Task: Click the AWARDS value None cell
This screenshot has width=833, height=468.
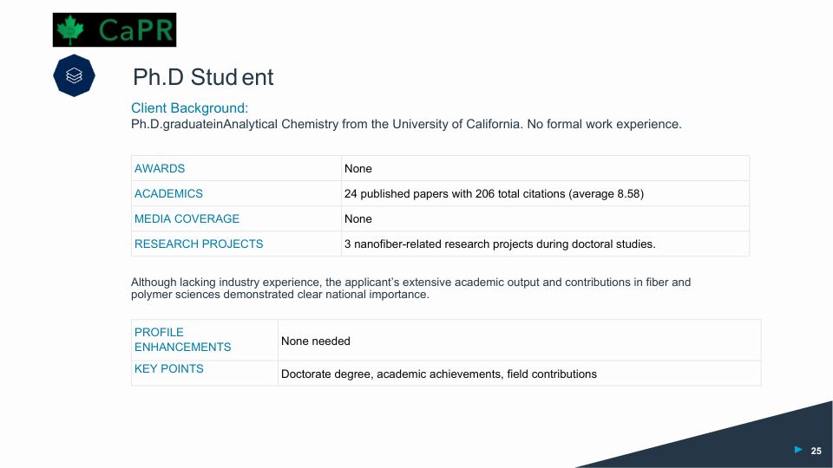Action: [358, 168]
